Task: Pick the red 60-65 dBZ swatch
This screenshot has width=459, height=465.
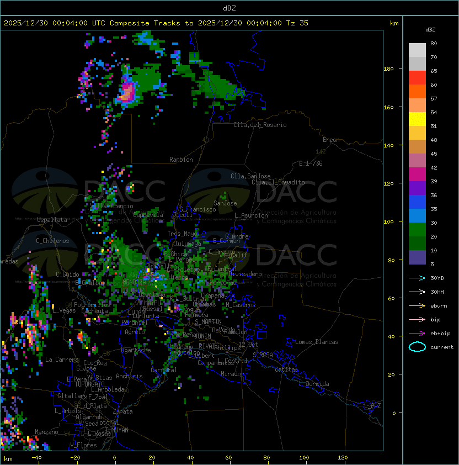Action: click(417, 78)
